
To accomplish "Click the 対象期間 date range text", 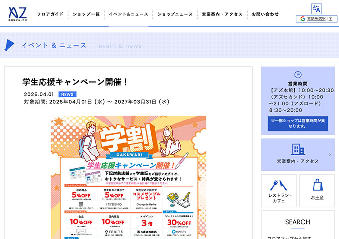I will tap(97, 102).
